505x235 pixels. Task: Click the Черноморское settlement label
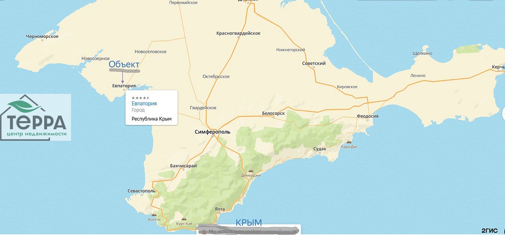[42, 37]
